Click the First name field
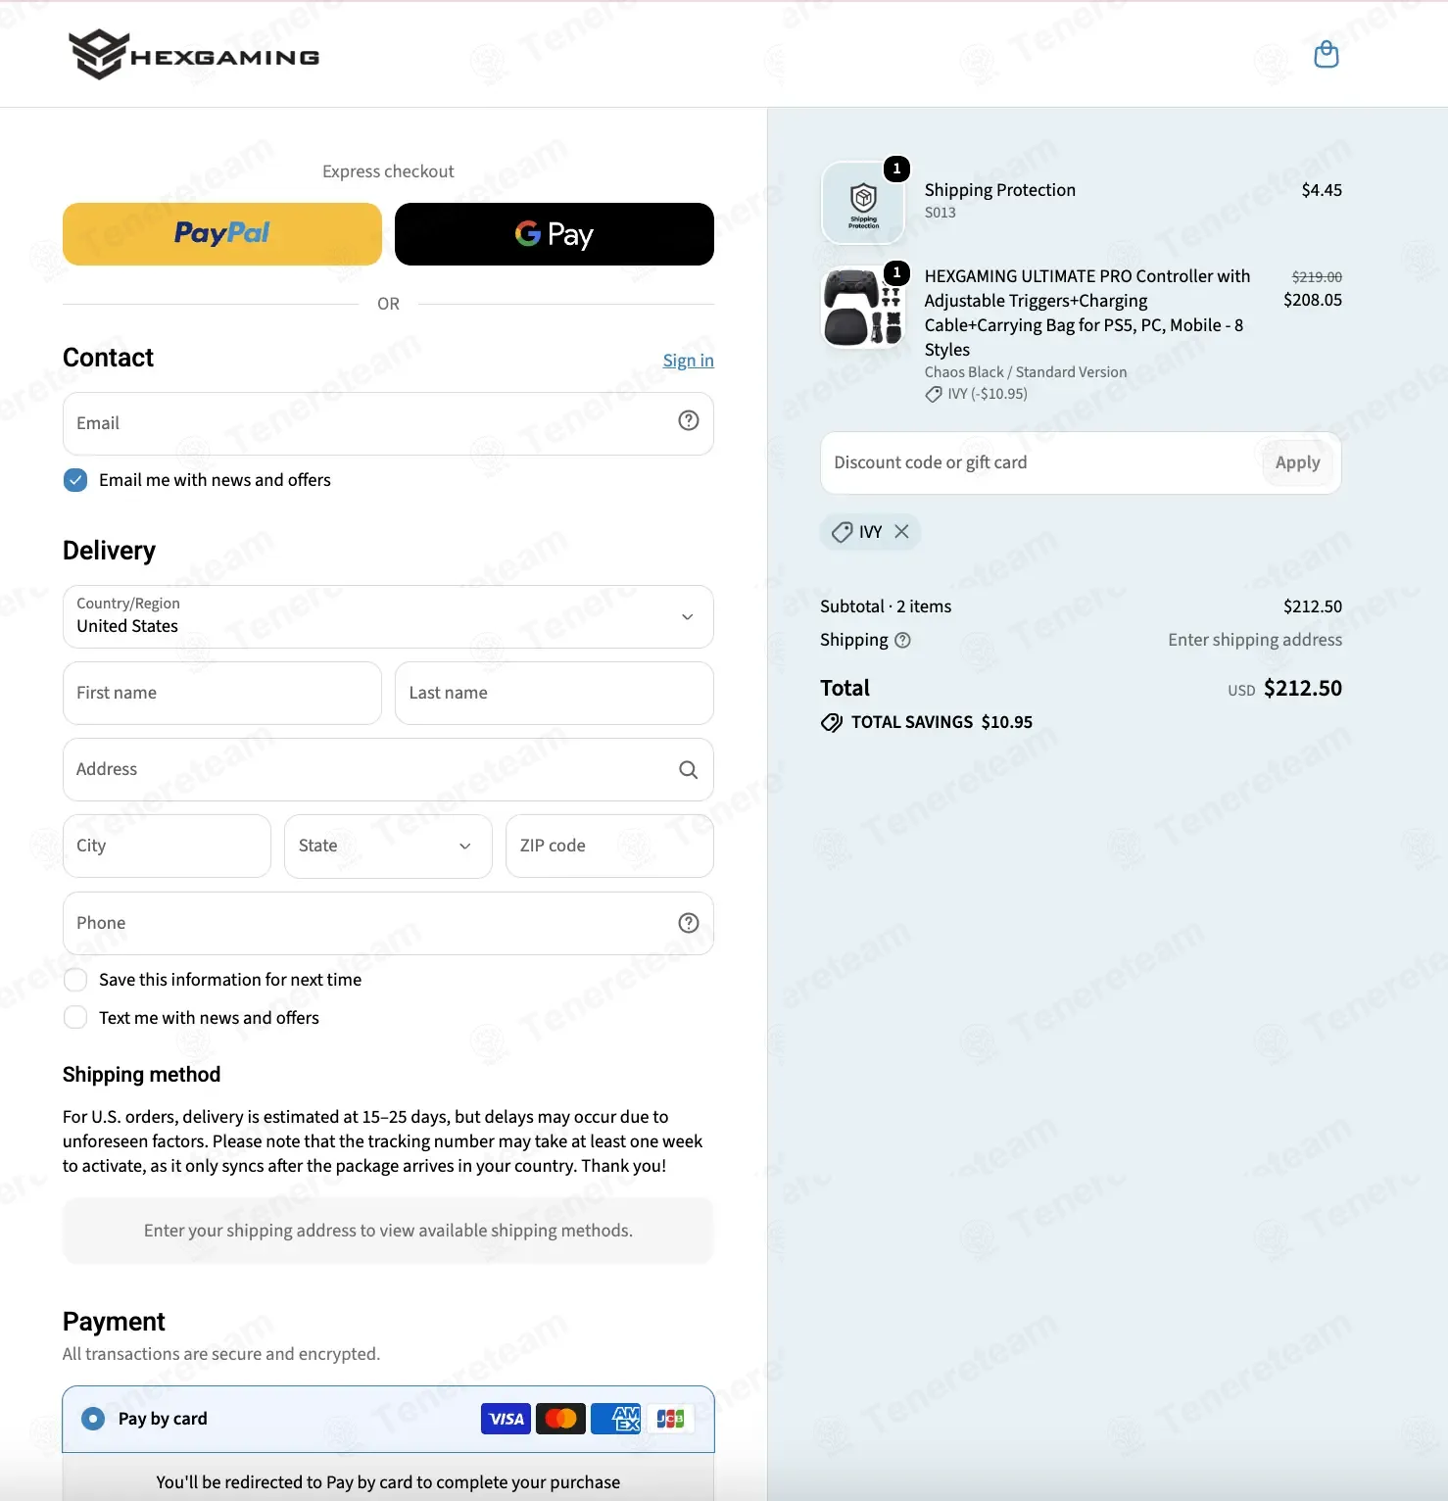This screenshot has height=1501, width=1448. click(x=222, y=693)
